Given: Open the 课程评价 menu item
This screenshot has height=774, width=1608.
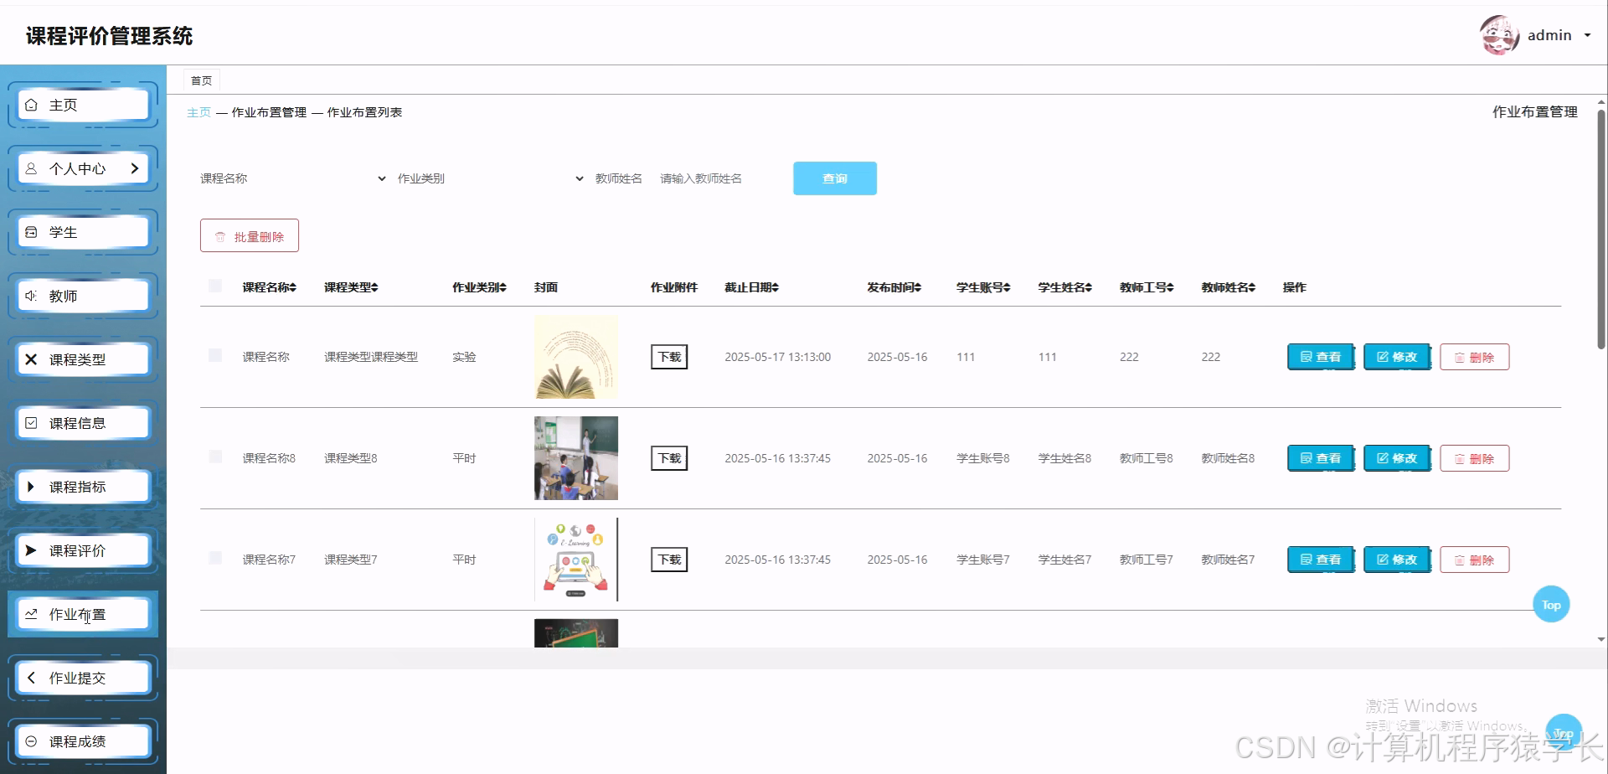Looking at the screenshot, I should (82, 550).
